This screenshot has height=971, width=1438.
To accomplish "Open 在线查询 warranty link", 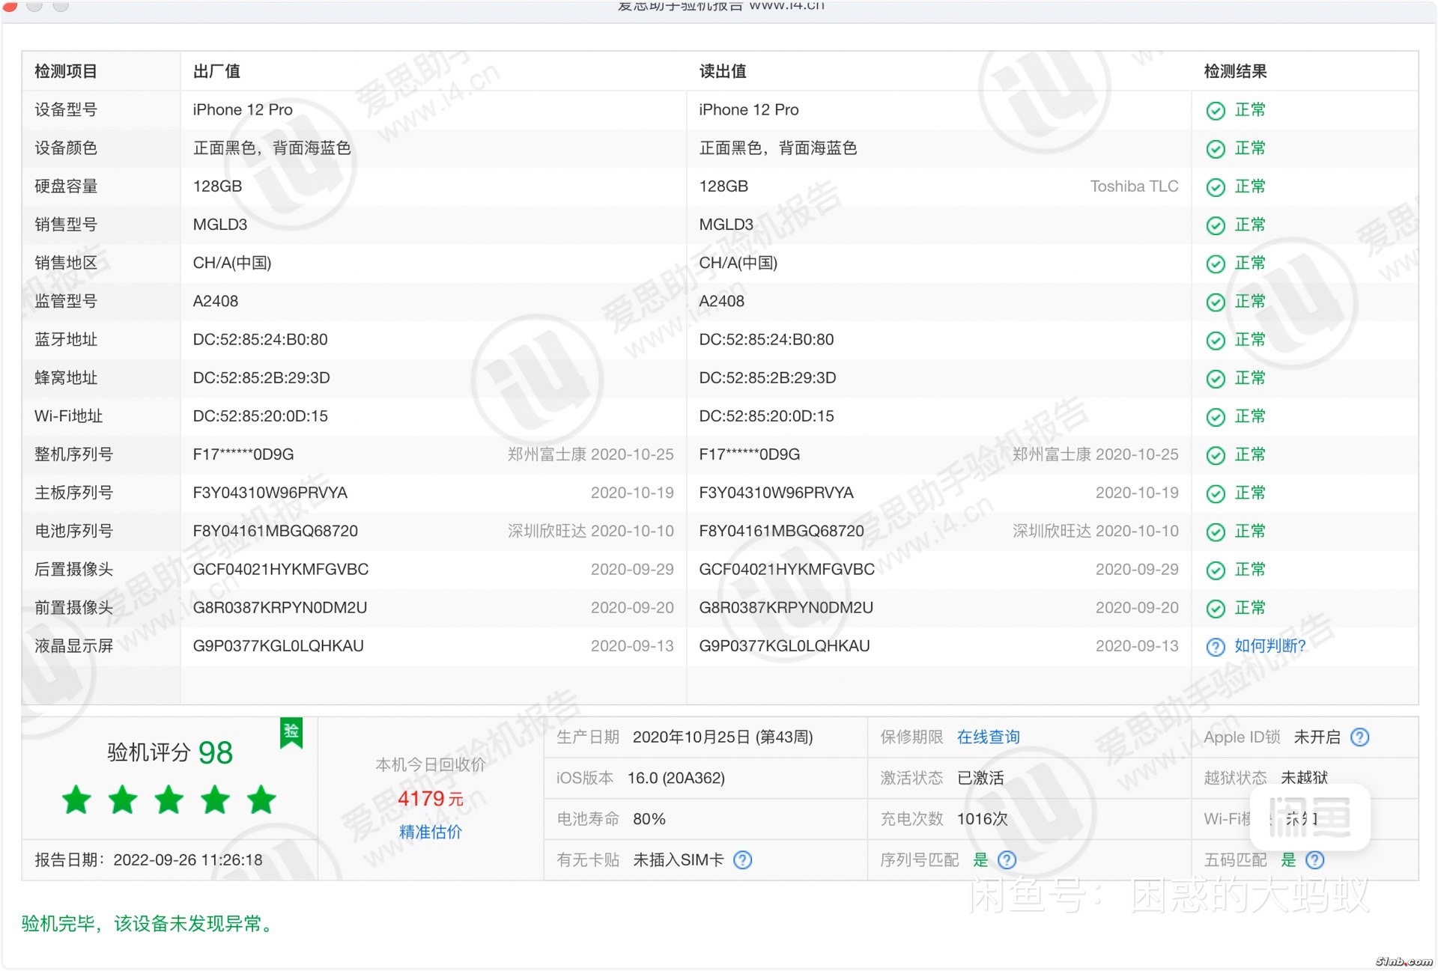I will [988, 737].
